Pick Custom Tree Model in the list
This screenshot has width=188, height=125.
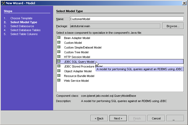click(120, 52)
